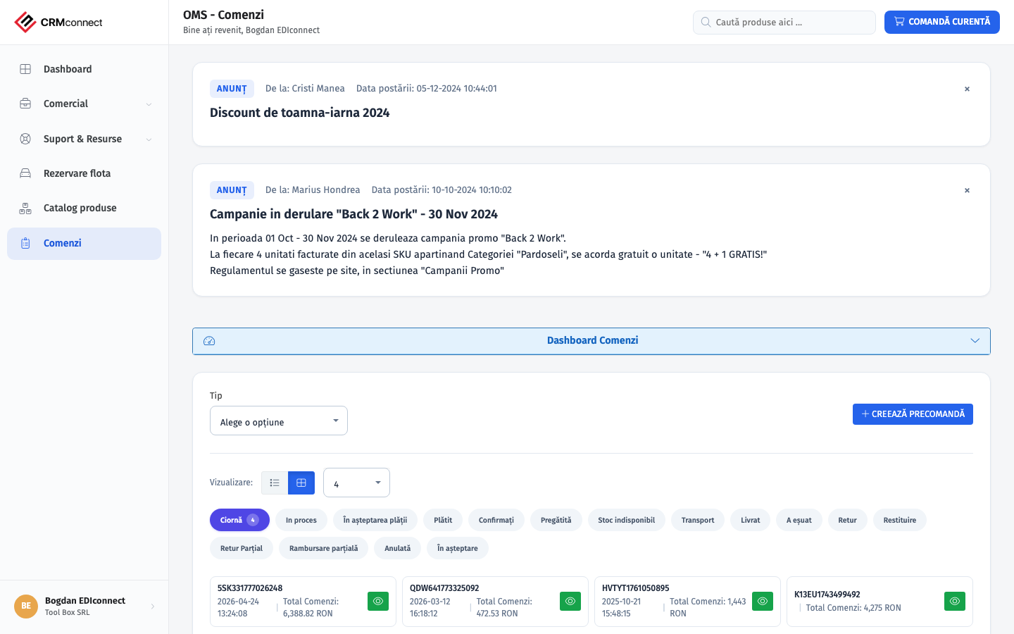1014x634 pixels.
Task: Click the Rezervare flota car icon
Action: (x=25, y=173)
